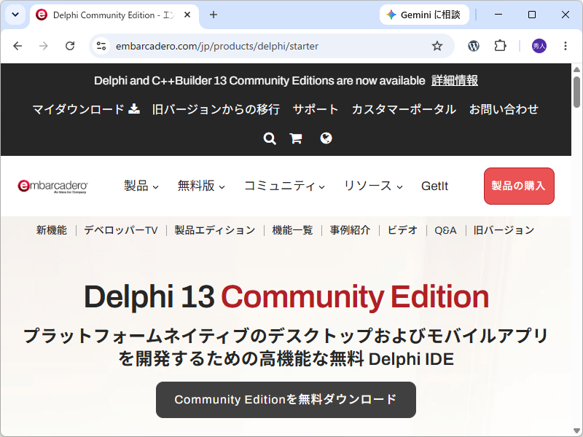Viewport: 583px width, 437px height.
Task: Expand the 製品 dropdown menu
Action: tap(141, 186)
